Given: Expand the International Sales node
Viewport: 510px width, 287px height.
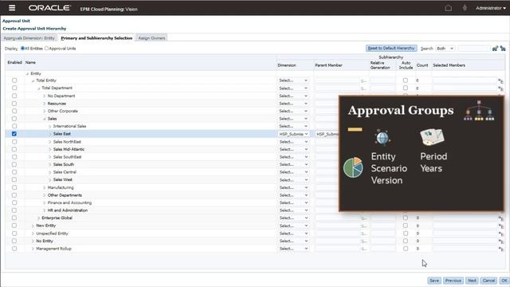Looking at the screenshot, I should pyautogui.click(x=49, y=126).
